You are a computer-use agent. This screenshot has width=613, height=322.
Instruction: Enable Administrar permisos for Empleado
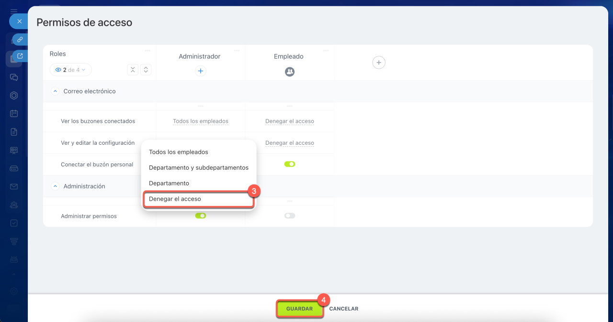point(289,216)
